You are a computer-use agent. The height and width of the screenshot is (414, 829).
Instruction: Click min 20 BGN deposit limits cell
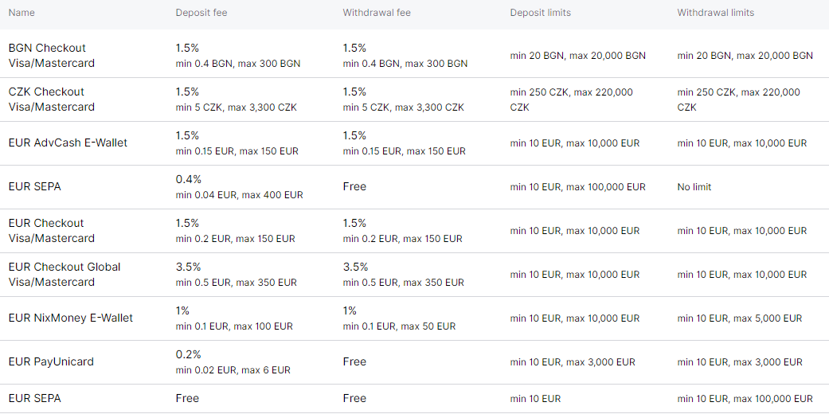tap(578, 56)
